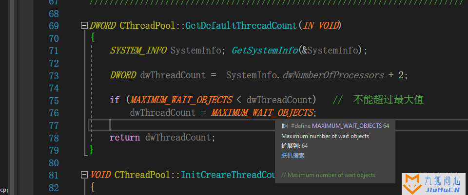Click dwThreadCount assignment target on line 76
This screenshot has width=468, height=195.
point(163,112)
